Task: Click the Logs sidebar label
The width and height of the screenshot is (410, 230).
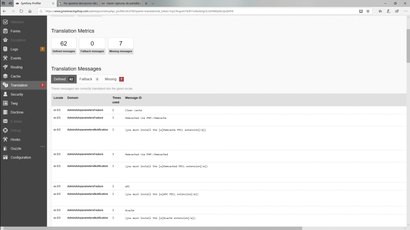Action: pos(14,49)
